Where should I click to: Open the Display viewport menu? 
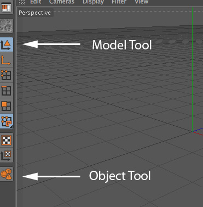pyautogui.click(x=93, y=2)
